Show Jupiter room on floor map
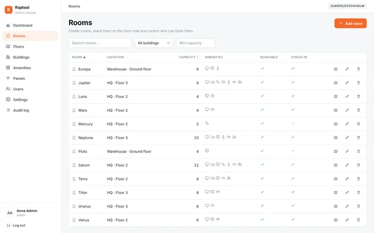Image resolution: width=374 pixels, height=233 pixels. (335, 83)
